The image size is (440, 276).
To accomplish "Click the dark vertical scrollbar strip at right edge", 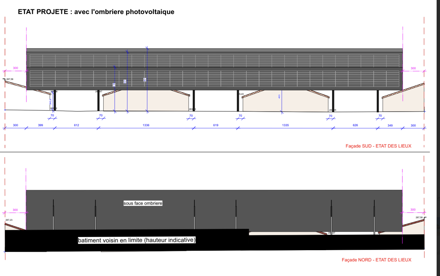I will pyautogui.click(x=438, y=137).
